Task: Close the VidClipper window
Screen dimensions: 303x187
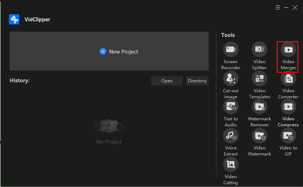Action: (x=295, y=7)
